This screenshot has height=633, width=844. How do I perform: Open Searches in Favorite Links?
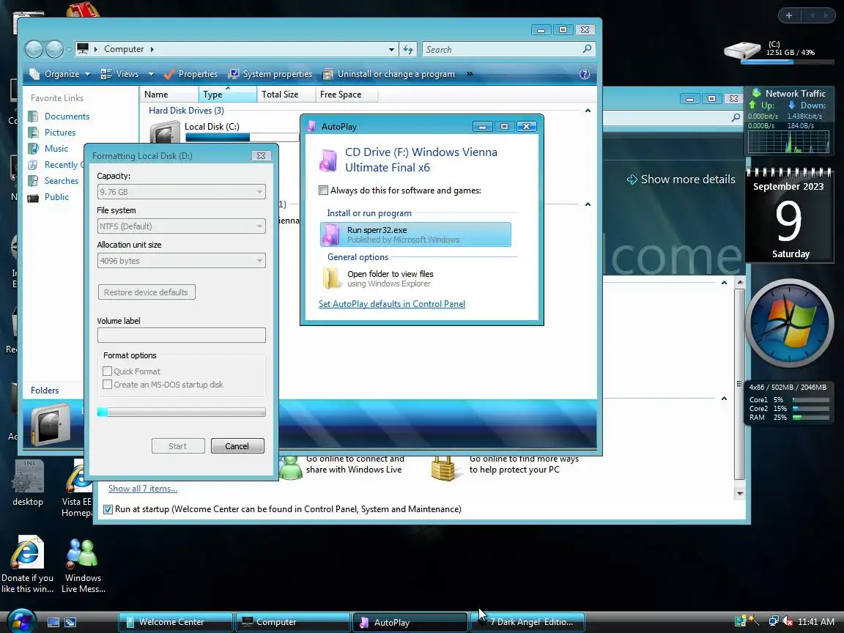pyautogui.click(x=62, y=181)
